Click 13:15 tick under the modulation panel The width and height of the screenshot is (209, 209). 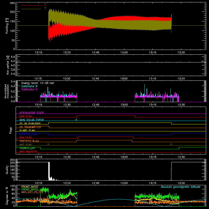pyautogui.click(x=153, y=105)
